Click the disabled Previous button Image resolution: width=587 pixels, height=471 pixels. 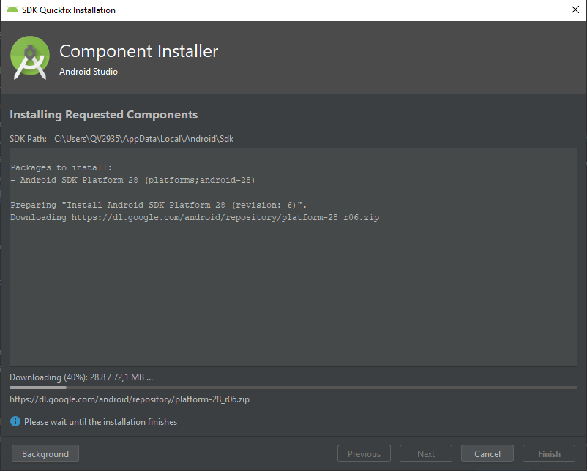tap(364, 454)
